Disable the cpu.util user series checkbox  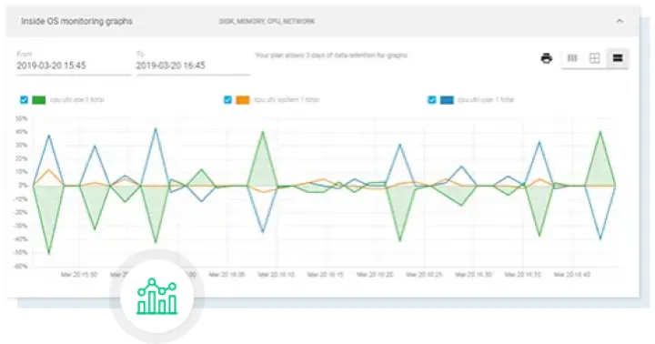432,100
